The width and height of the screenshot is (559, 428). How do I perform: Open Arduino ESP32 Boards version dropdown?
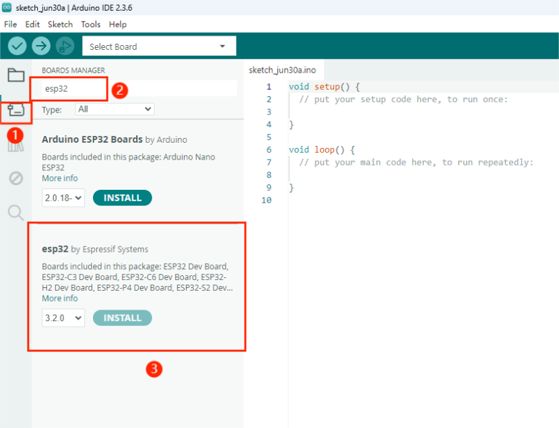(x=63, y=198)
